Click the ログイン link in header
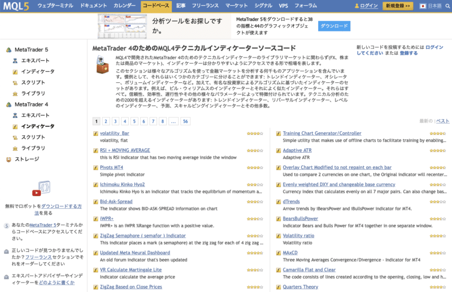Viewport: 452px width, 292px height. tap(369, 6)
